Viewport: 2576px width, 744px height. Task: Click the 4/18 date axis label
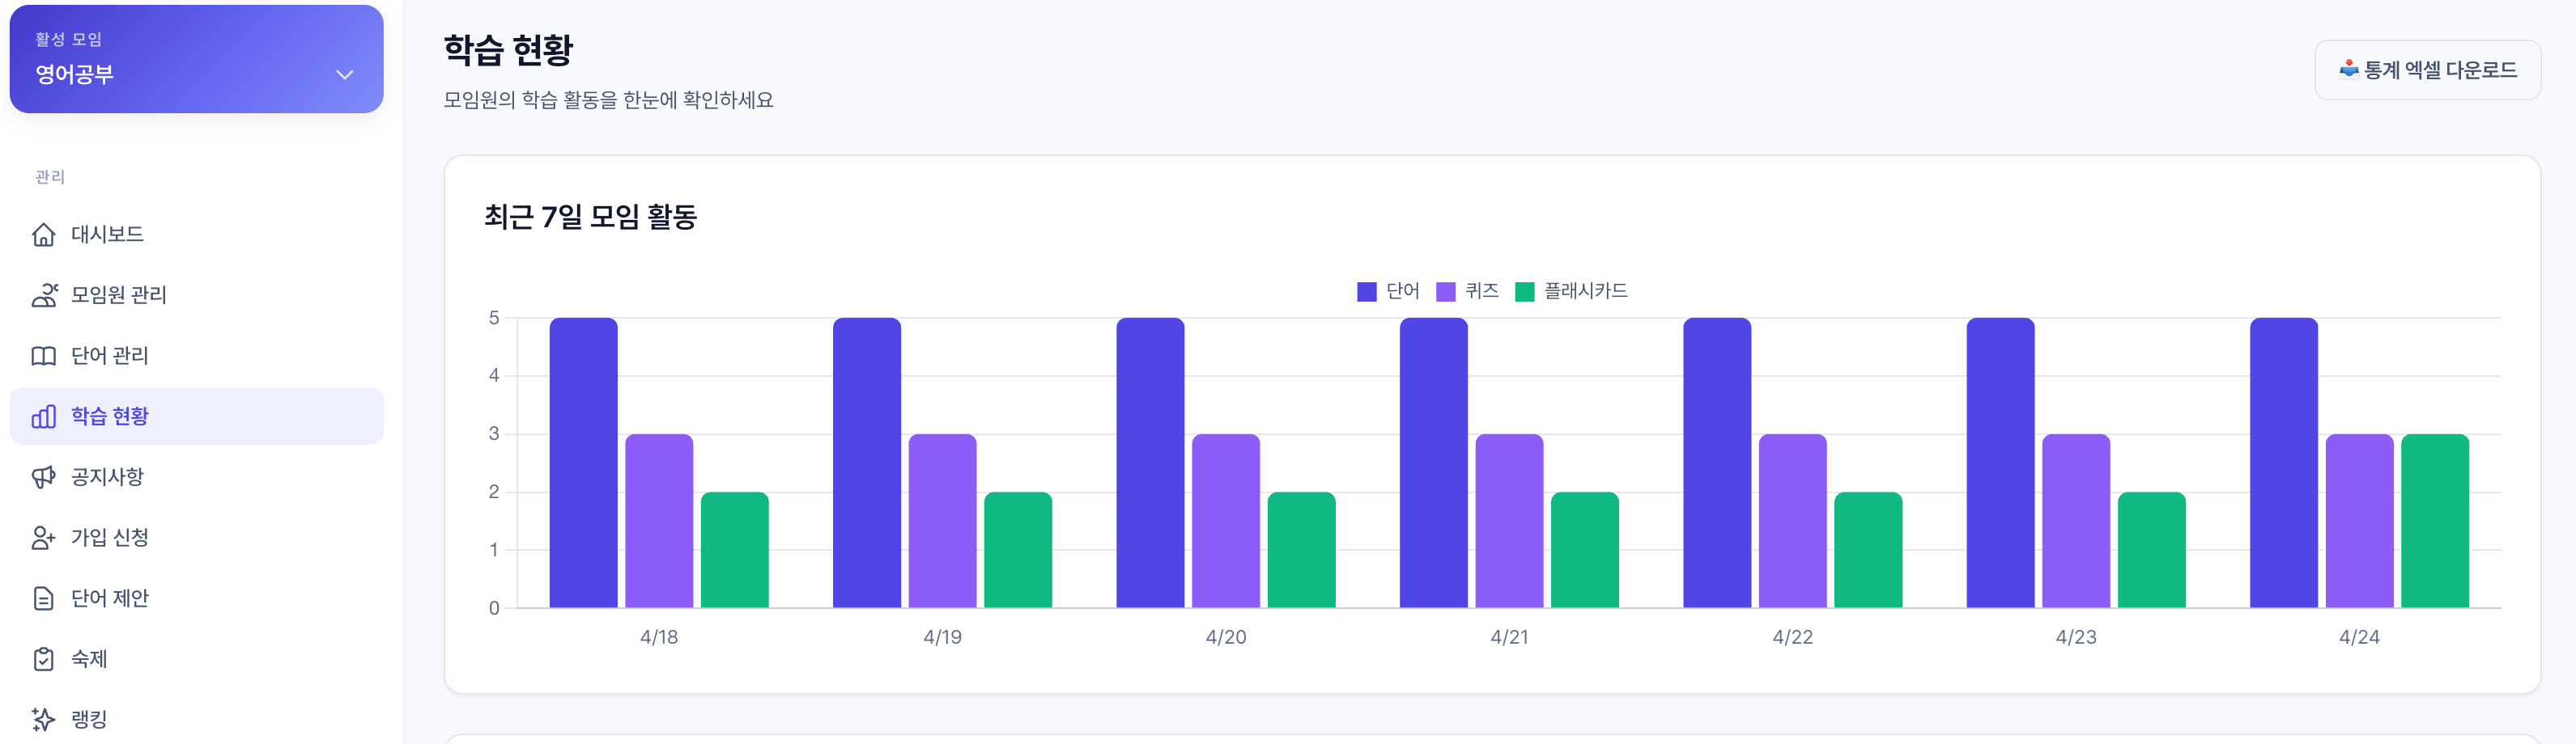click(659, 637)
